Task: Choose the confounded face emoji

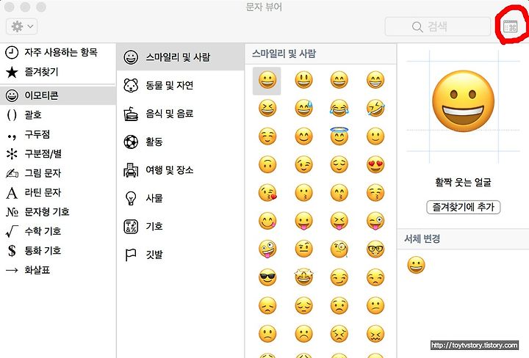Action: pos(375,334)
